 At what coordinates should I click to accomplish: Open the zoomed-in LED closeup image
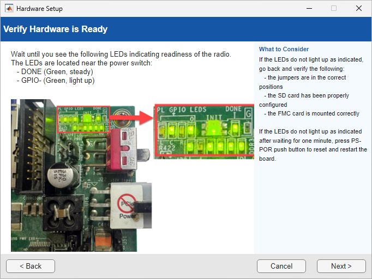[205, 131]
